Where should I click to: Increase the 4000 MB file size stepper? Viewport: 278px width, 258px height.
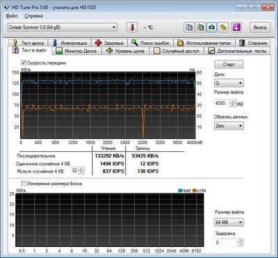pyautogui.click(x=233, y=101)
